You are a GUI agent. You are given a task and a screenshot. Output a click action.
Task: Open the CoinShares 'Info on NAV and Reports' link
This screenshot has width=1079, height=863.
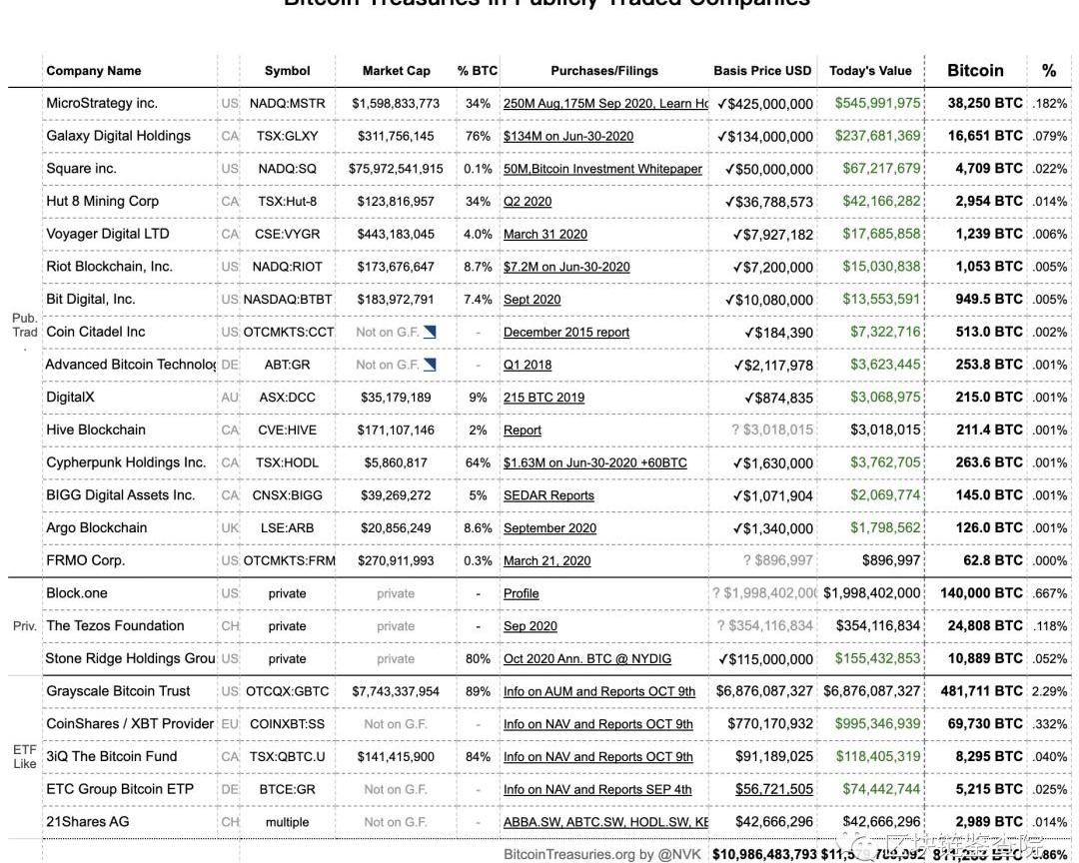598,724
